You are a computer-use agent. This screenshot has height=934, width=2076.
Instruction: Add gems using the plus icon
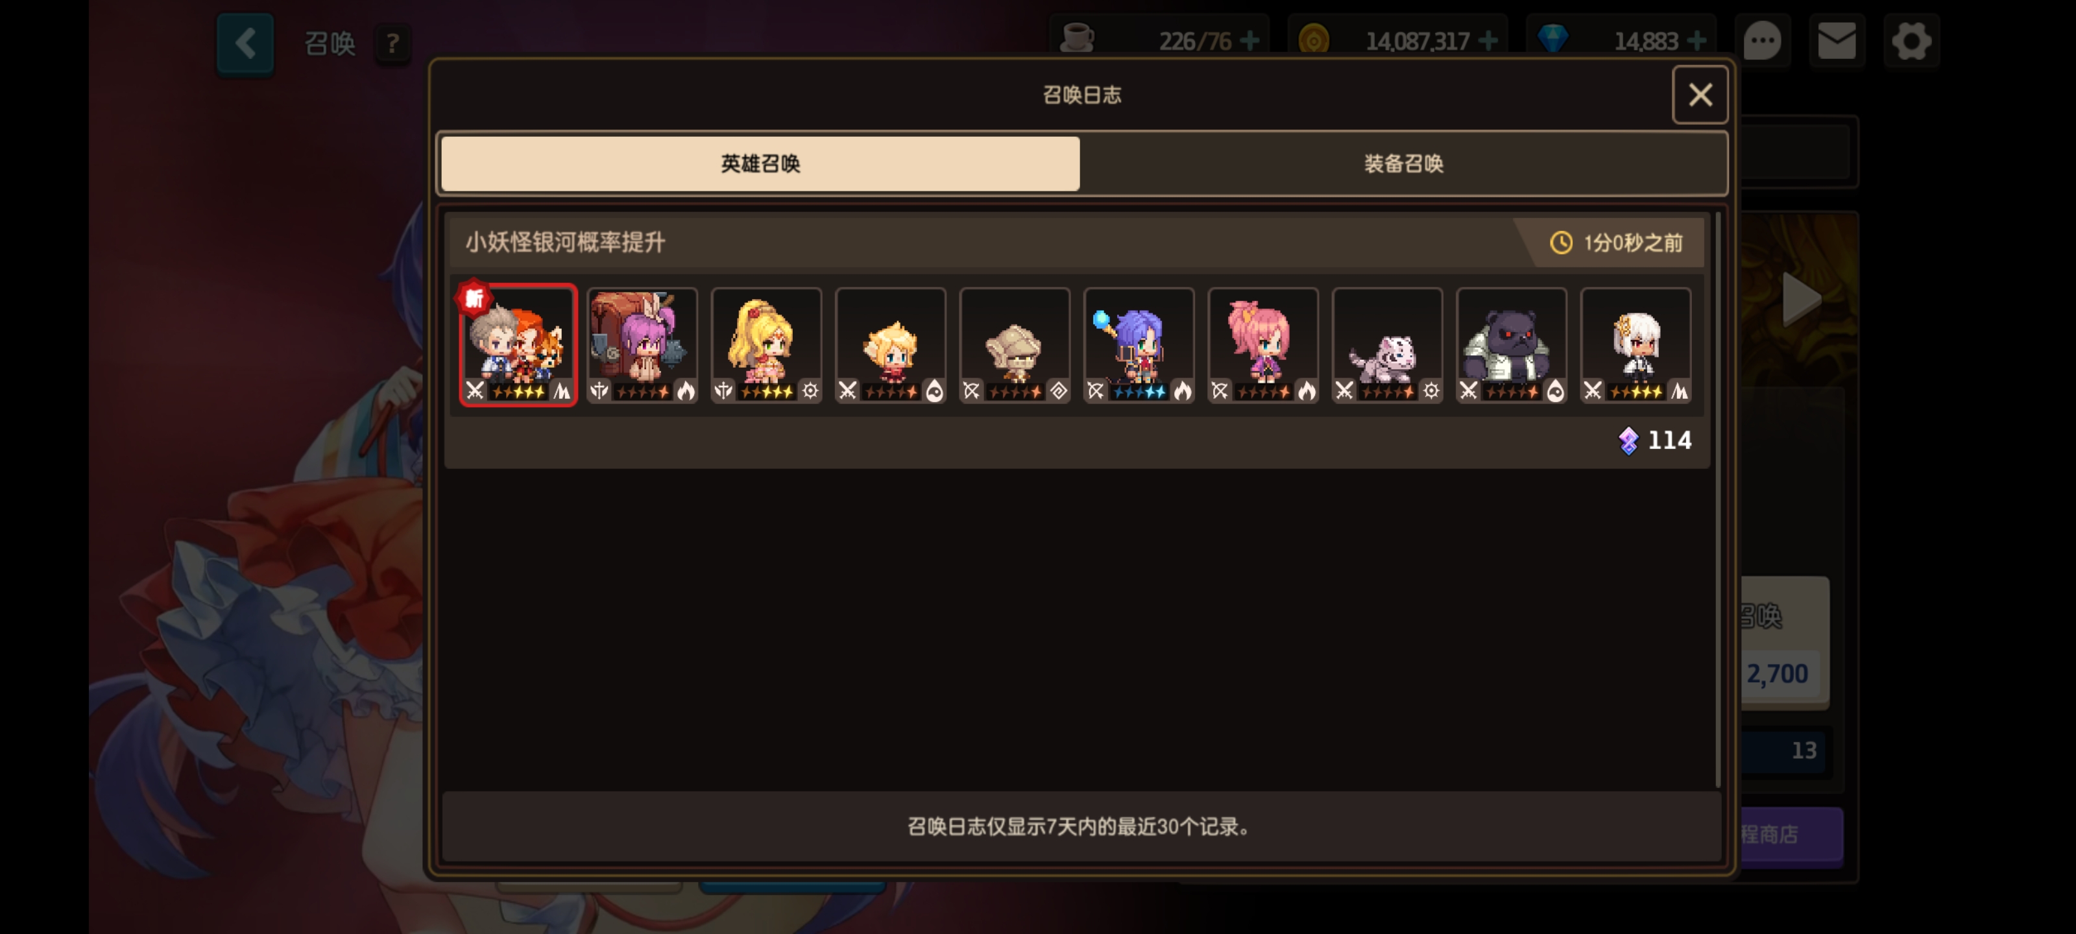[x=1696, y=40]
